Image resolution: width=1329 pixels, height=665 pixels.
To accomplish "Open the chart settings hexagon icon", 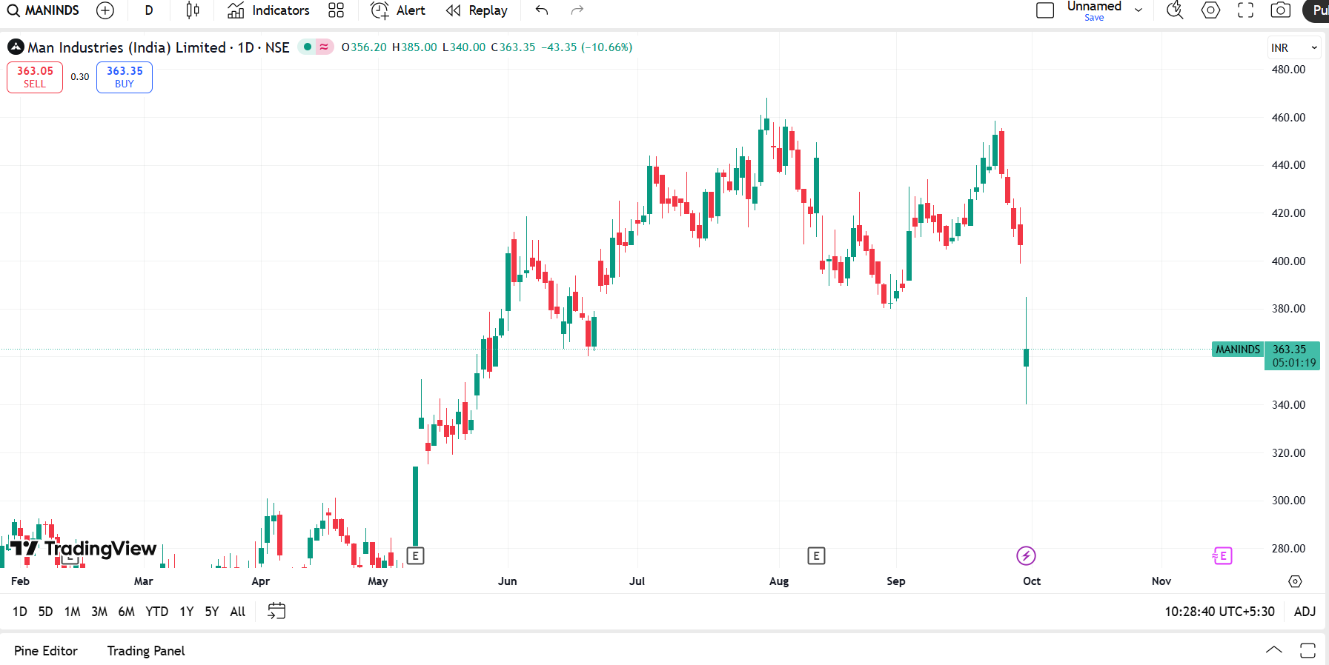I will pos(1210,10).
